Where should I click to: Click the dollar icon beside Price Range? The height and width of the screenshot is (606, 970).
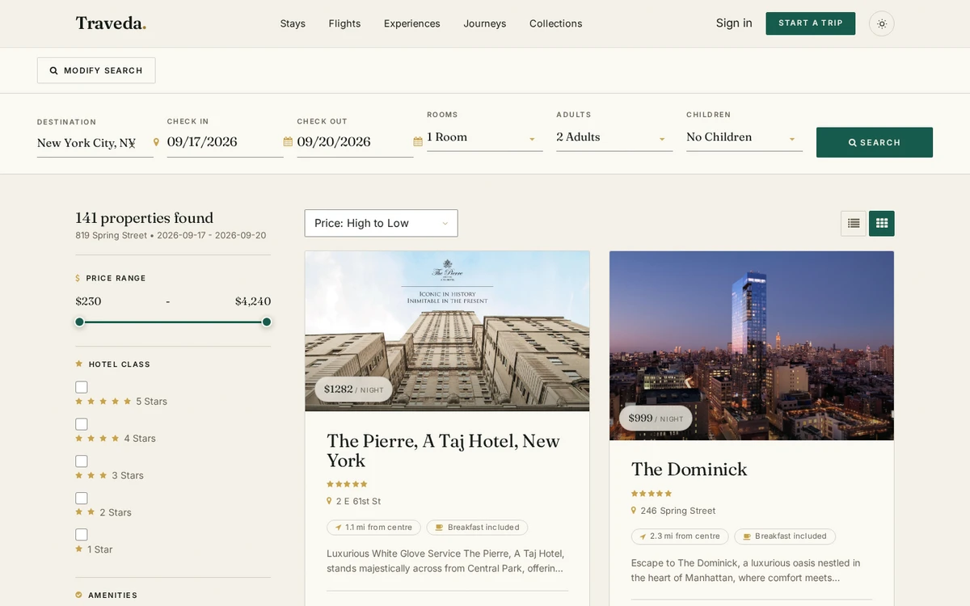point(78,278)
